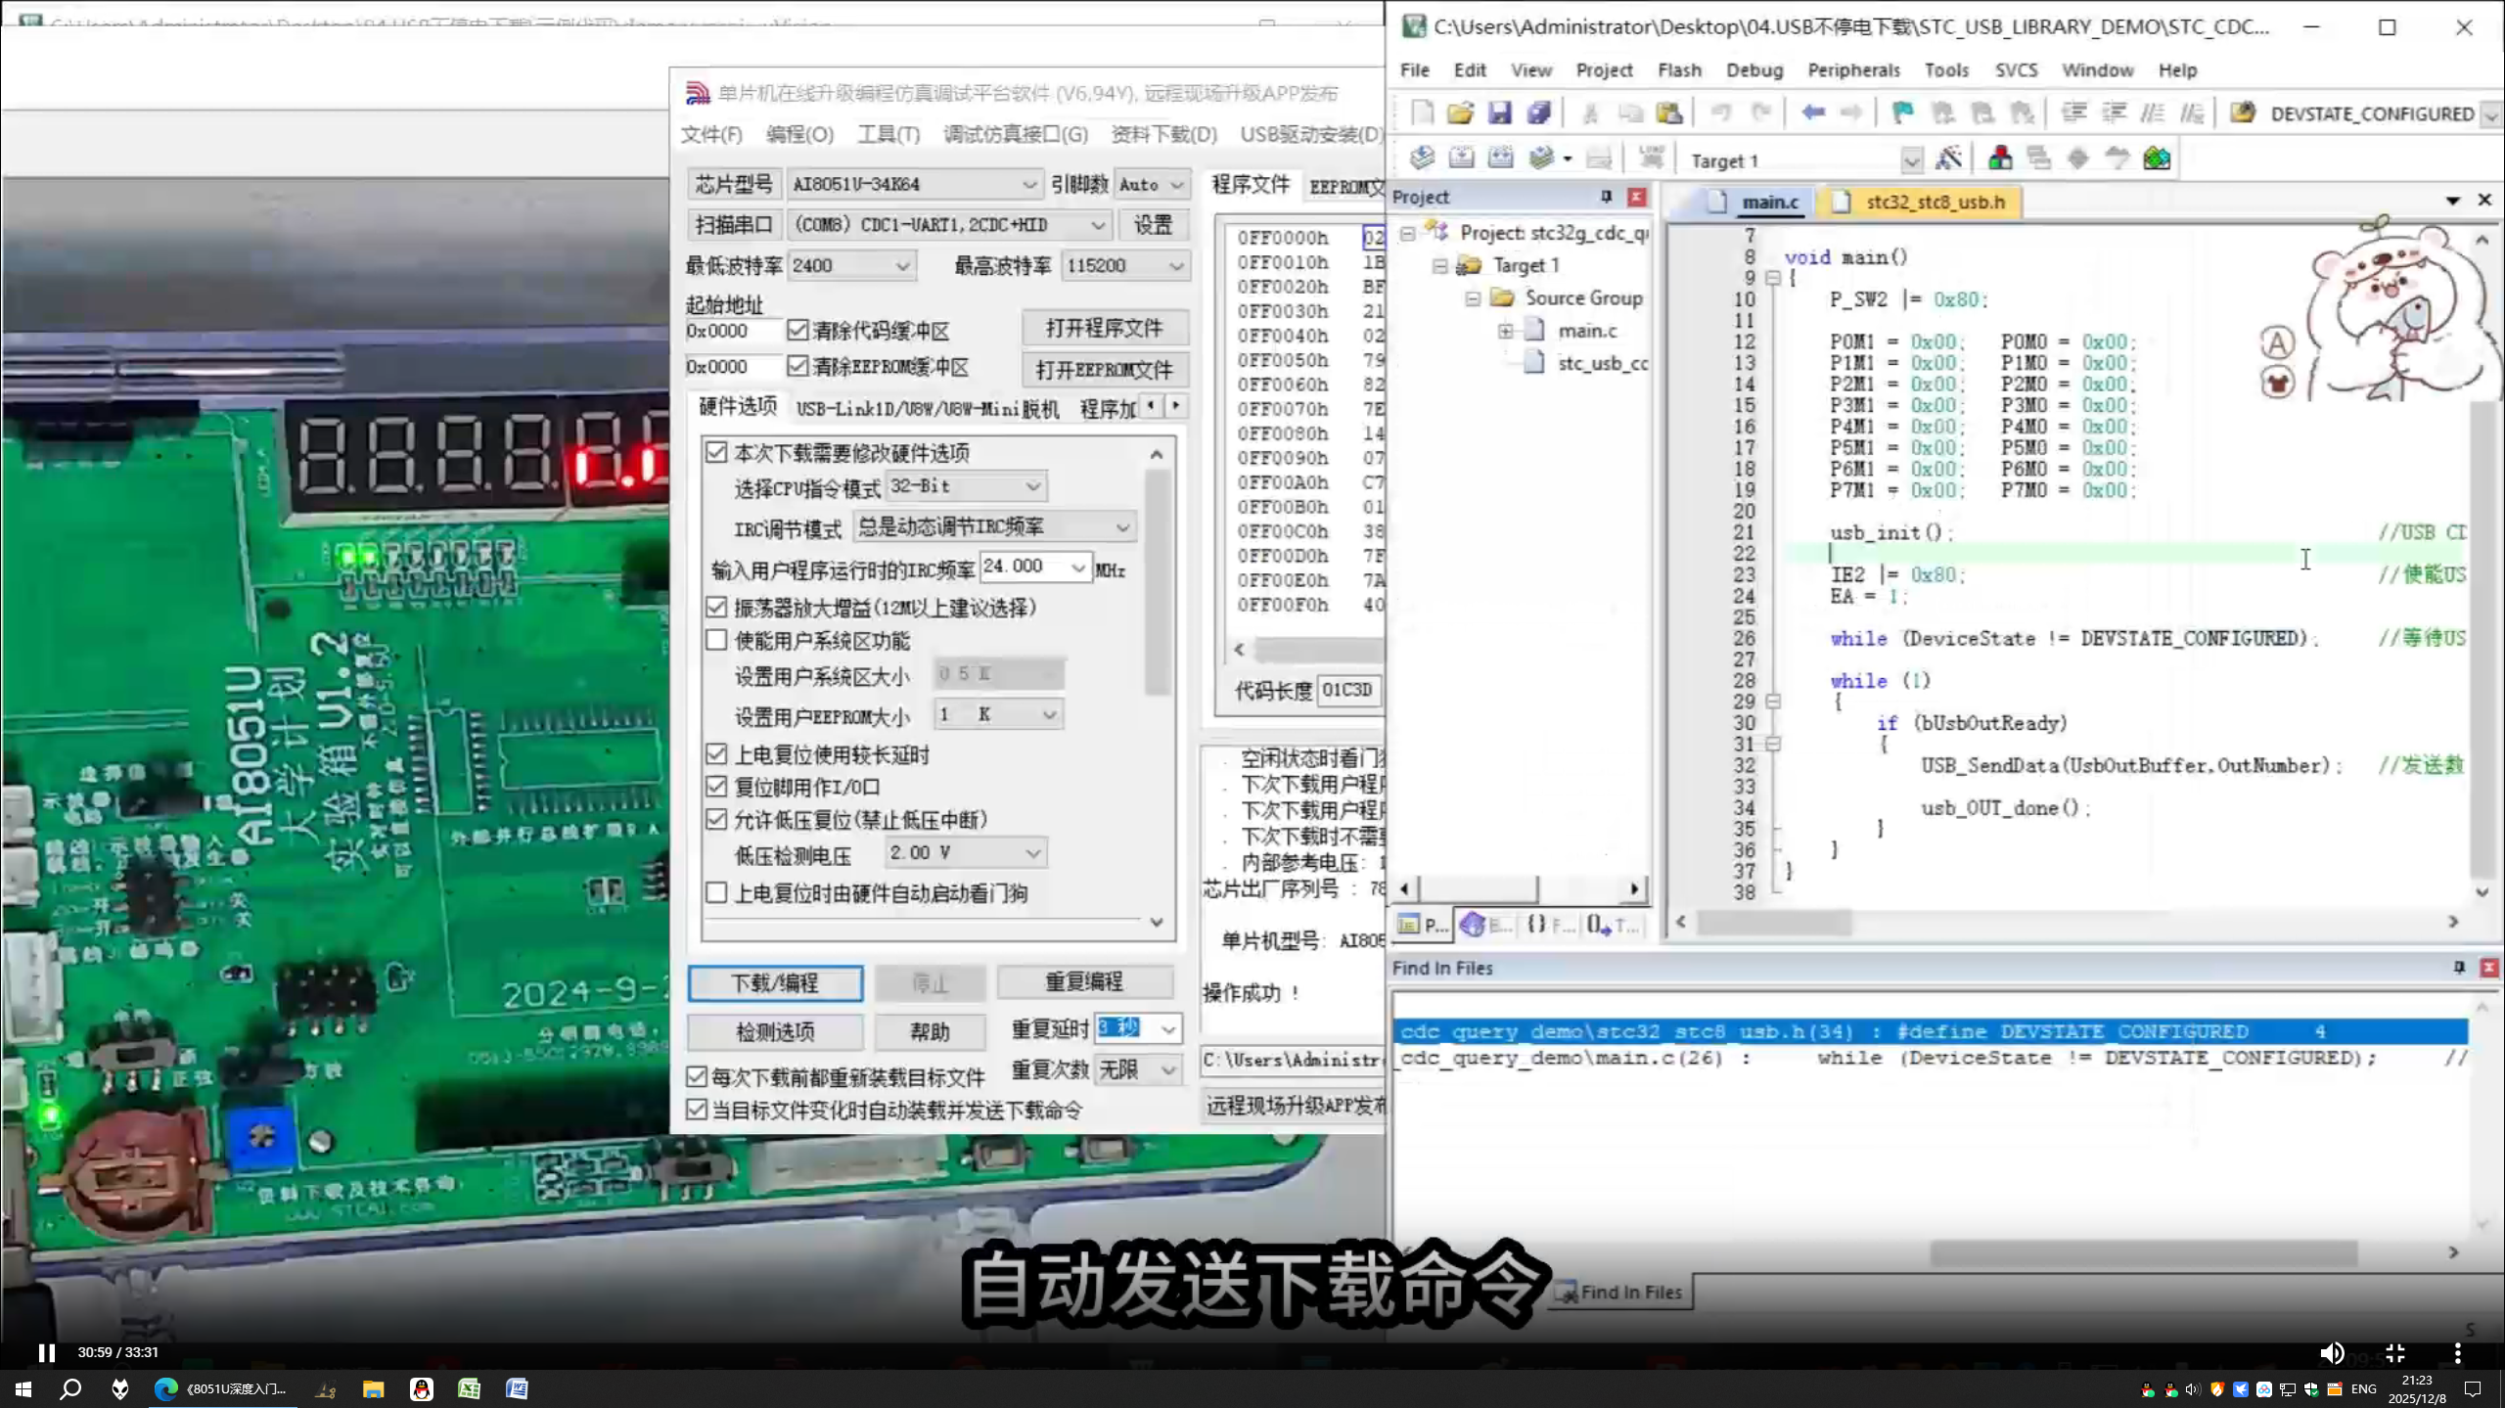Click the Save All icon in Keil toolbar
The image size is (2505, 1408).
(x=1541, y=112)
